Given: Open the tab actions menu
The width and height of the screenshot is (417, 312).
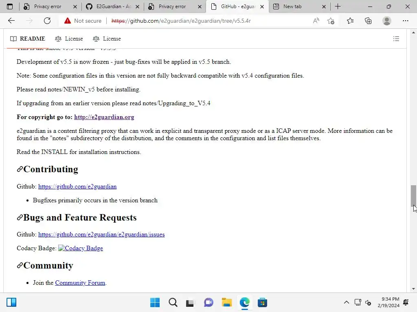Looking at the screenshot, I should tap(10, 6).
